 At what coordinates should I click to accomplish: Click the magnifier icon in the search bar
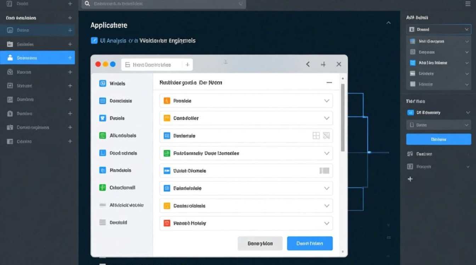coord(87,4)
